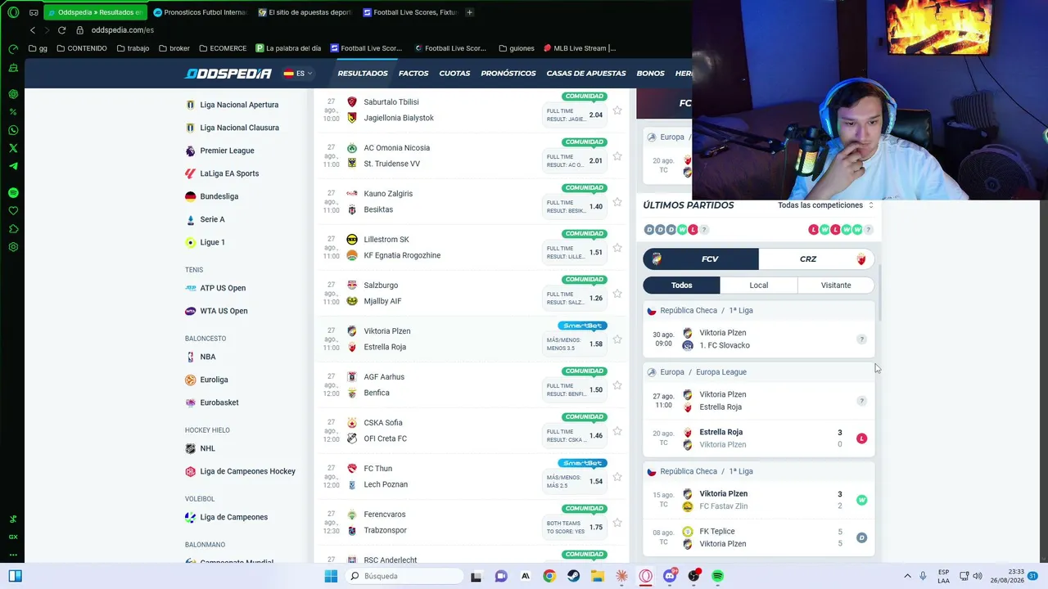Open Premier League in sidebar

point(227,151)
